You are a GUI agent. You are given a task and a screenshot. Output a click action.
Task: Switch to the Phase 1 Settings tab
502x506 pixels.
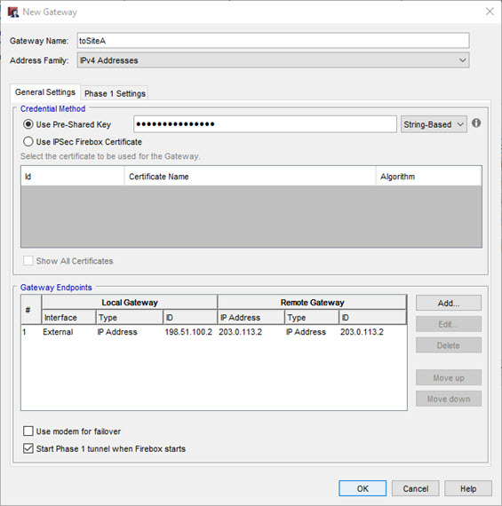point(115,93)
